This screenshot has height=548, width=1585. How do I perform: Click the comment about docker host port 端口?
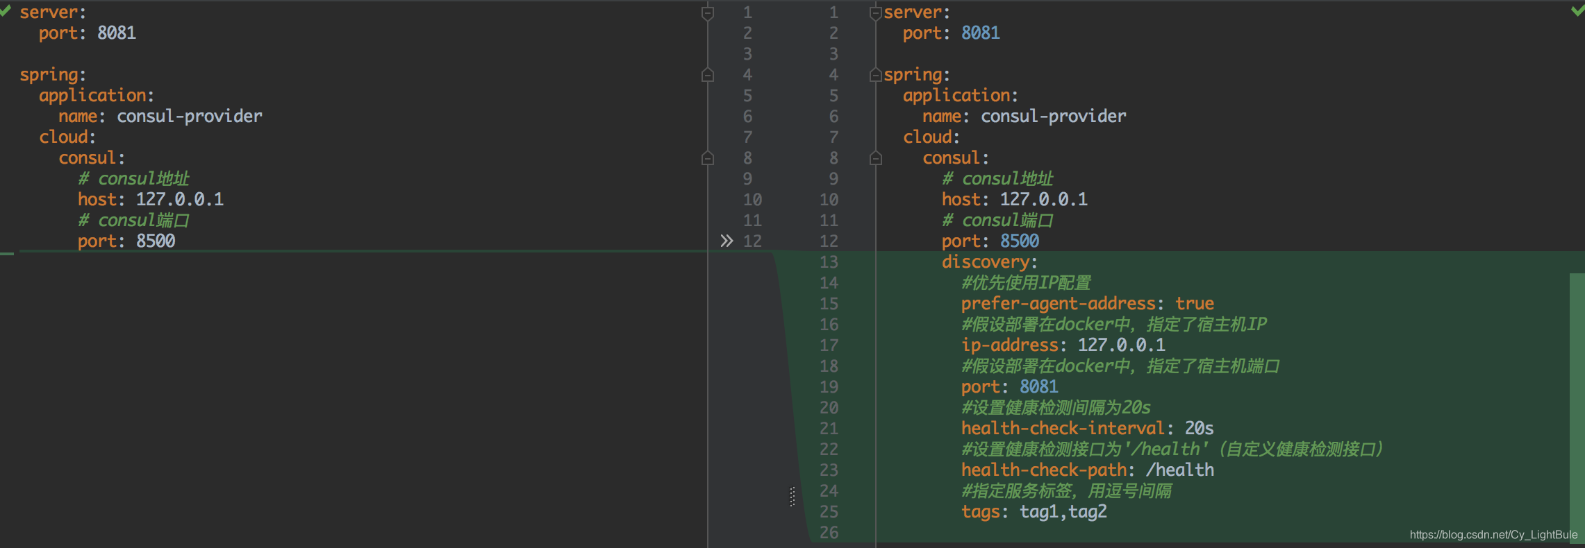click(1120, 366)
